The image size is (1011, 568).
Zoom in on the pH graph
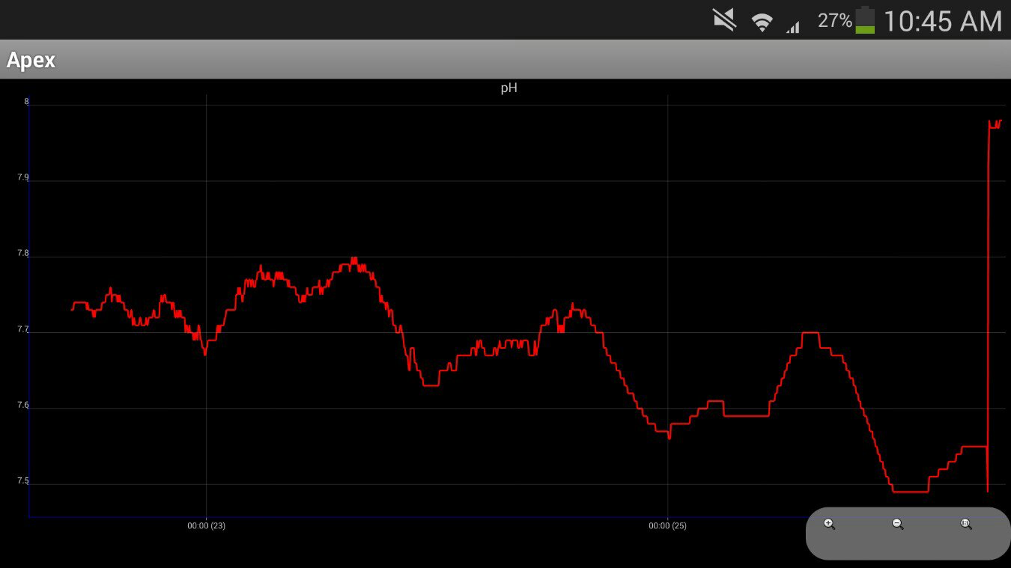point(829,524)
